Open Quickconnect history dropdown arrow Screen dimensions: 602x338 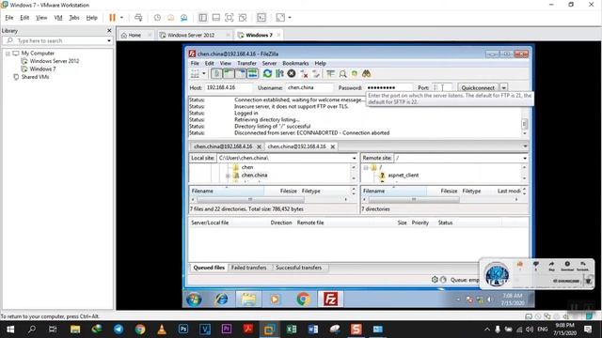pos(504,87)
